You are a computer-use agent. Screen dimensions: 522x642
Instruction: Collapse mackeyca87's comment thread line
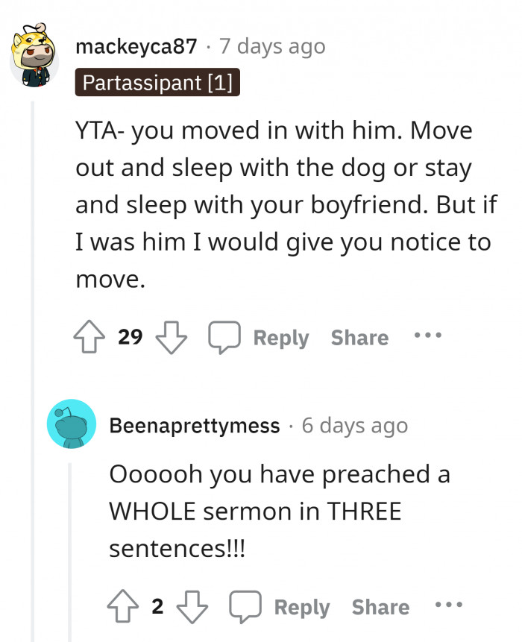[x=33, y=373]
